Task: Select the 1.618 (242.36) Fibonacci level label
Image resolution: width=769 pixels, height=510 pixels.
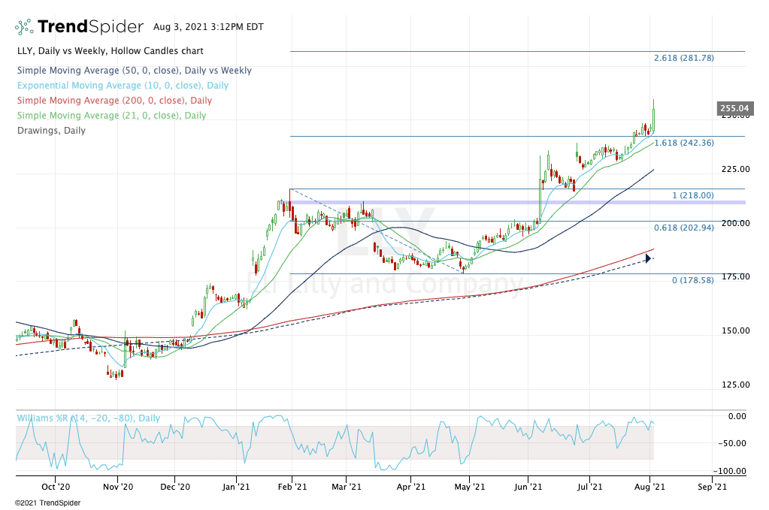Action: 683,143
